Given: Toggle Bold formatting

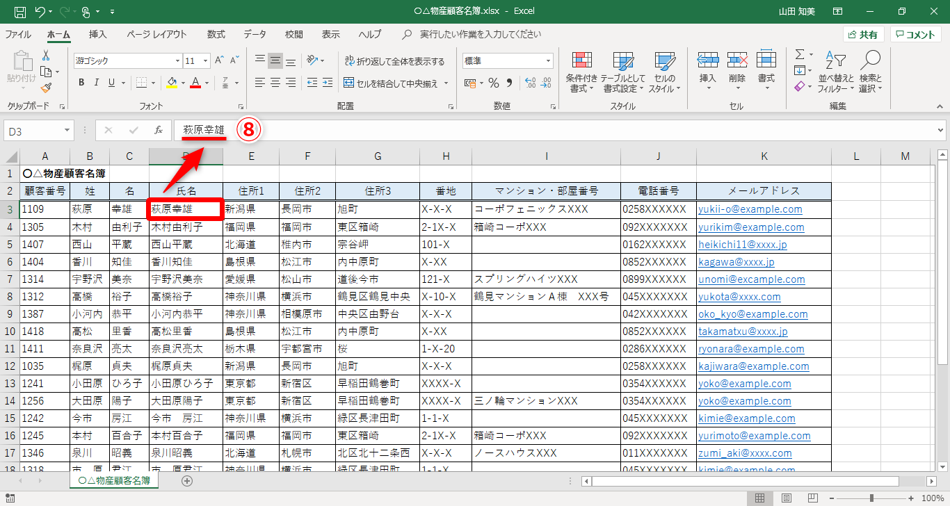Looking at the screenshot, I should click(81, 83).
